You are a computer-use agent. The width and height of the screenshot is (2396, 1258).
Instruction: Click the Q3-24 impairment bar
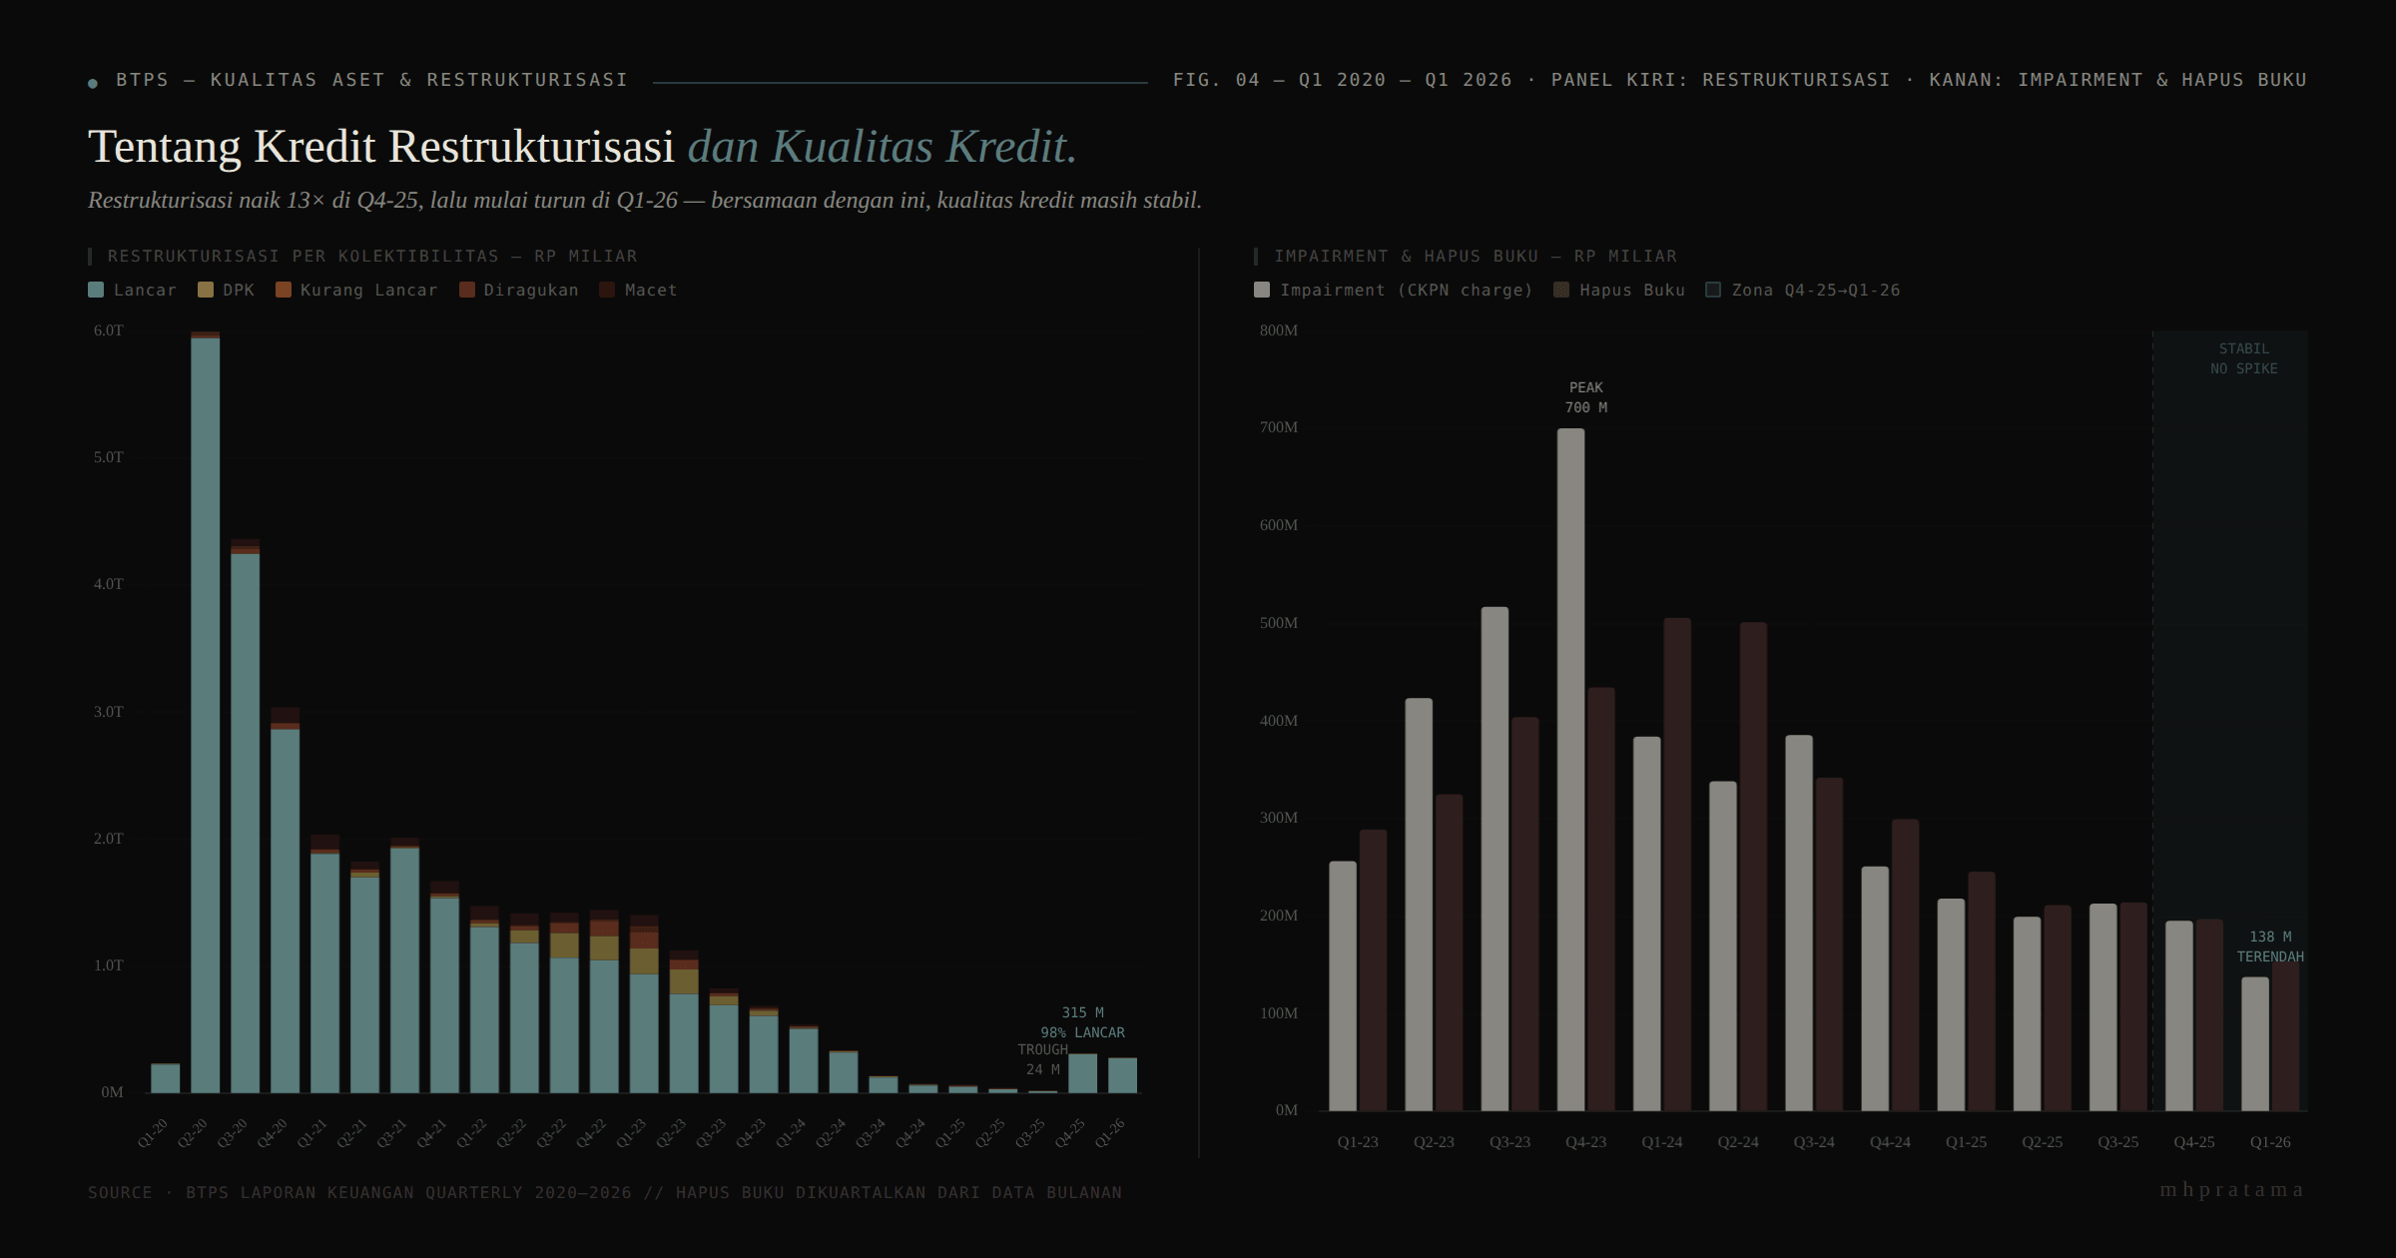pyautogui.click(x=1799, y=924)
